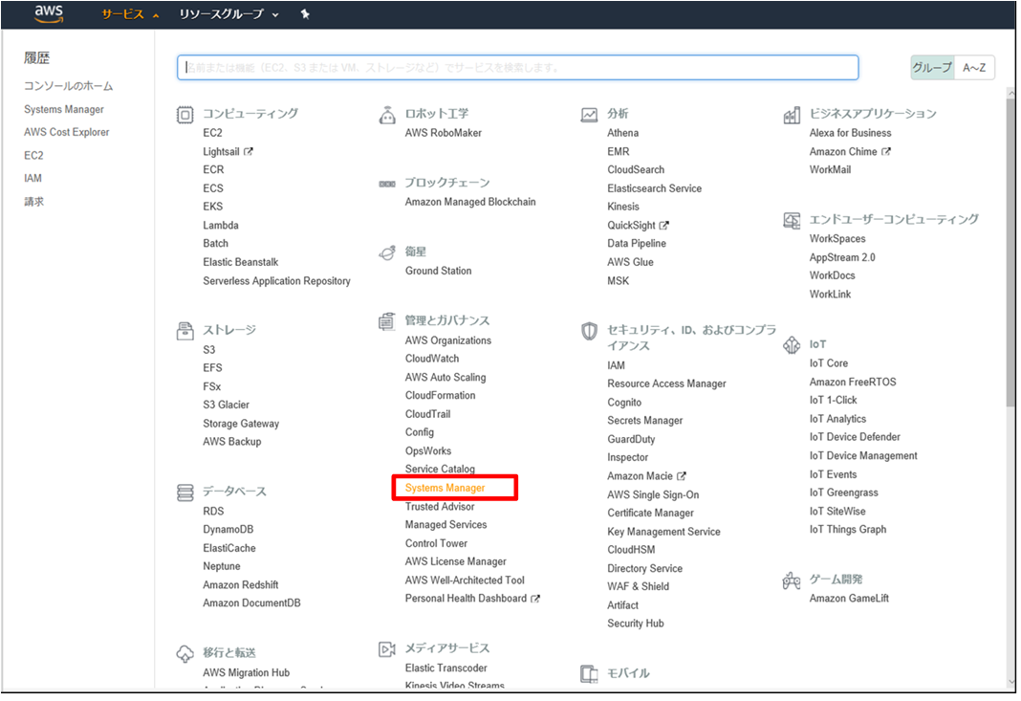Open the CloudWatch service link
The width and height of the screenshot is (1021, 701).
pyautogui.click(x=432, y=359)
